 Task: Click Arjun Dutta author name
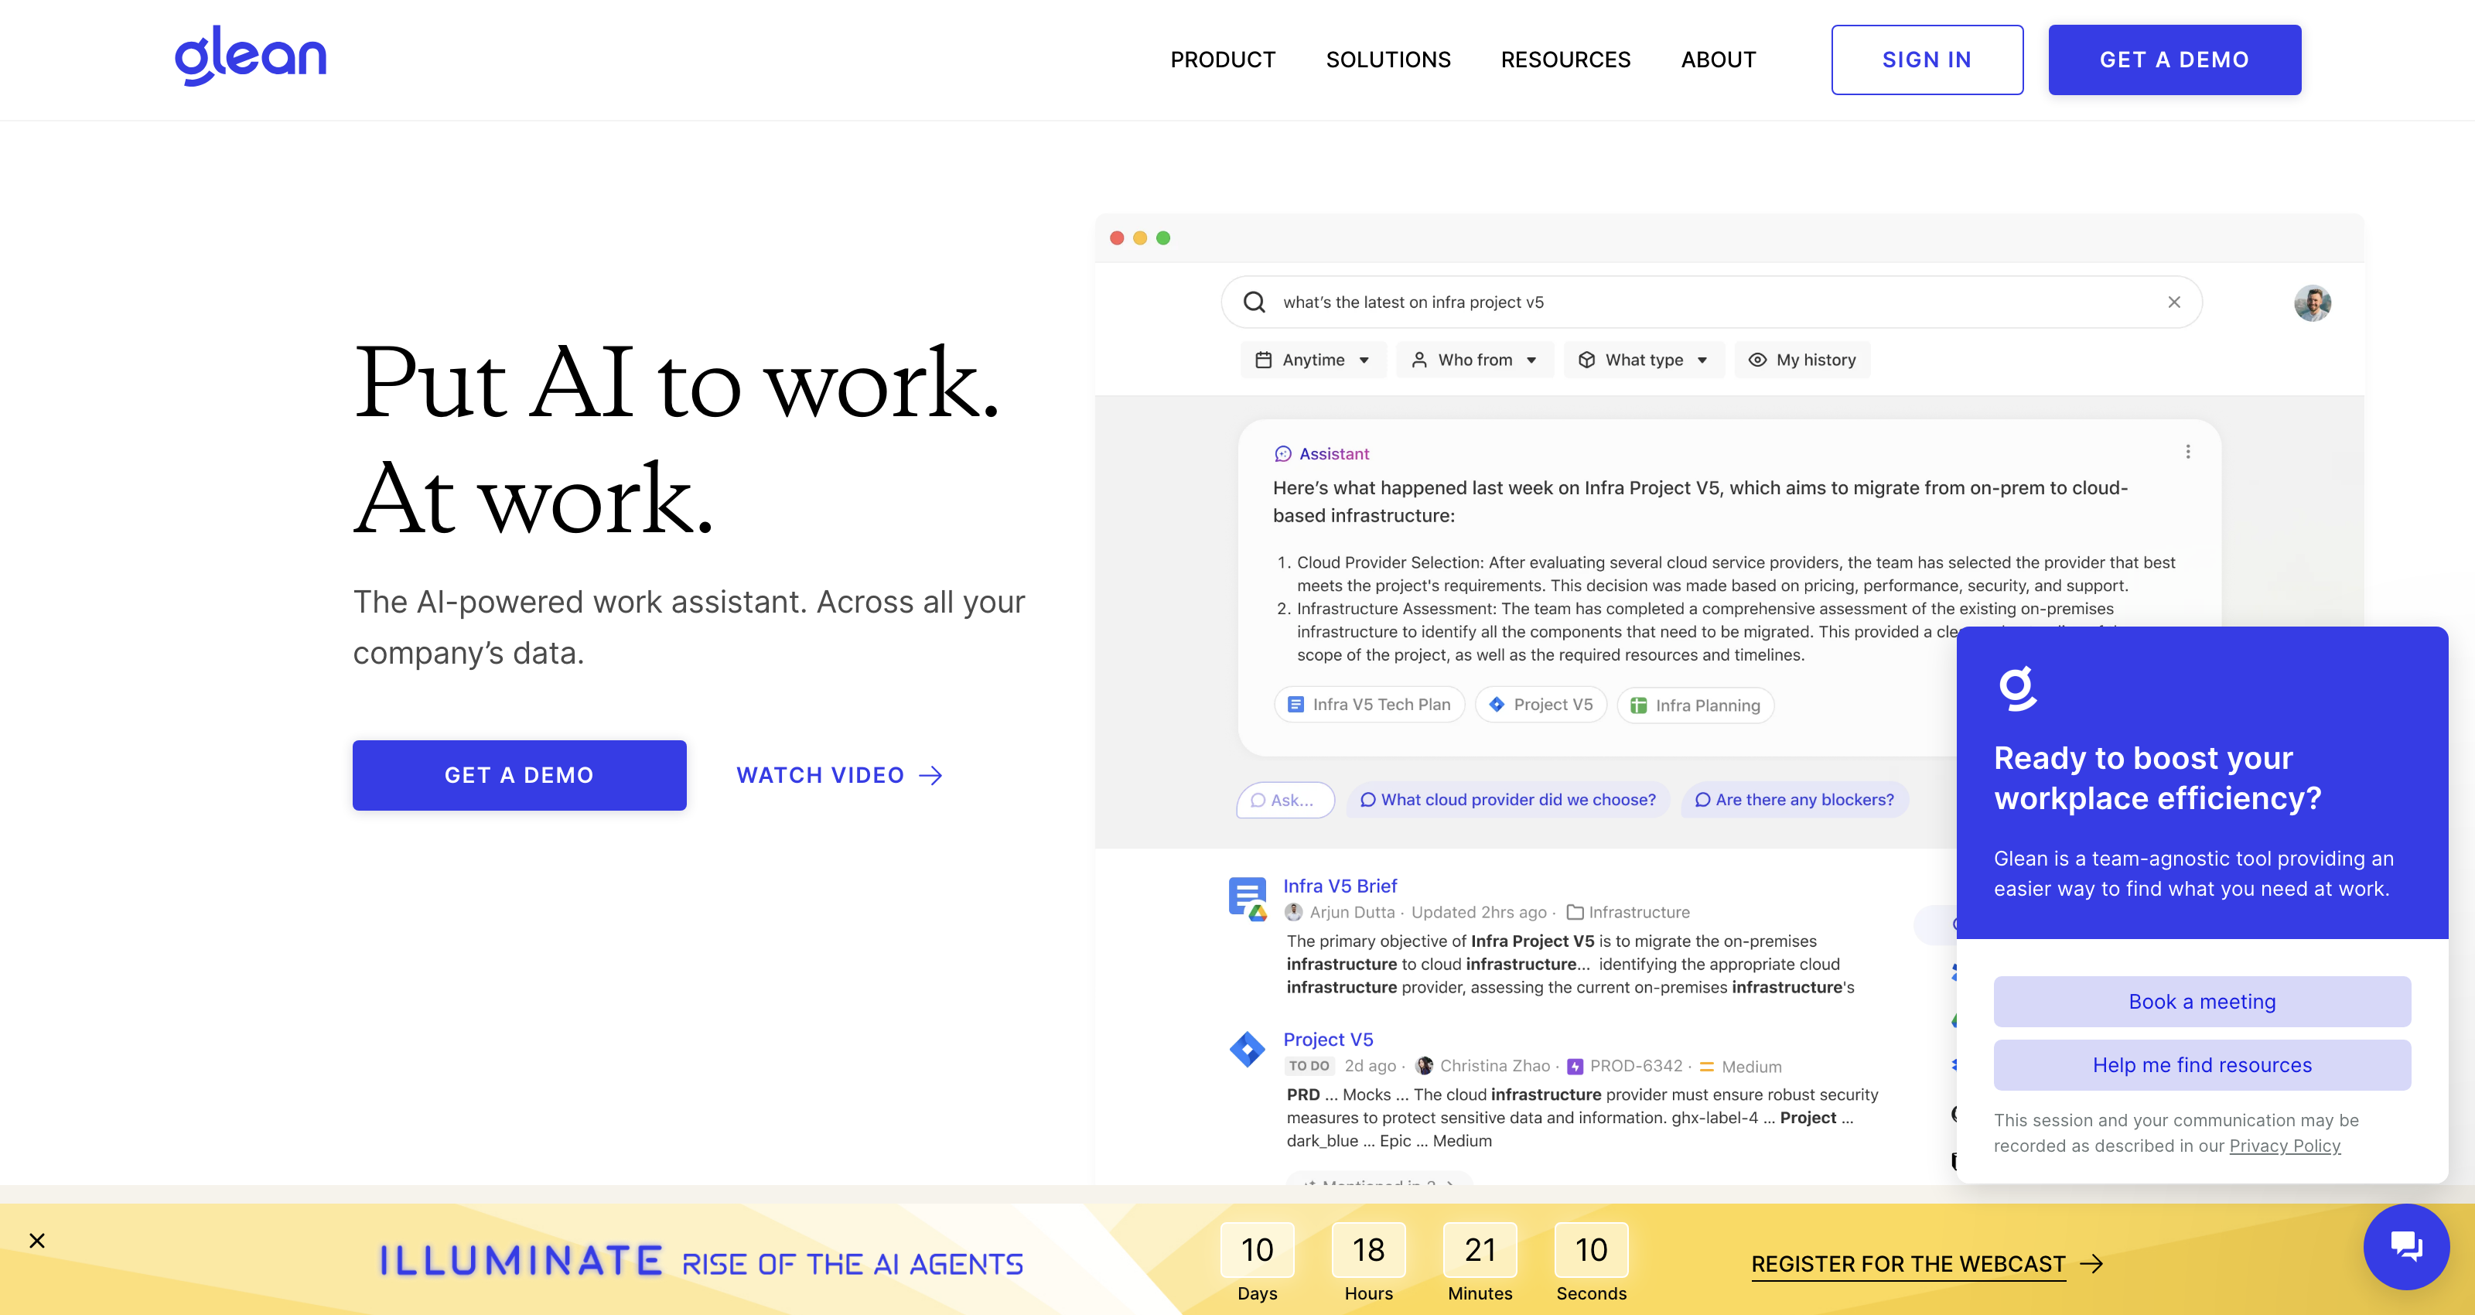1351,912
